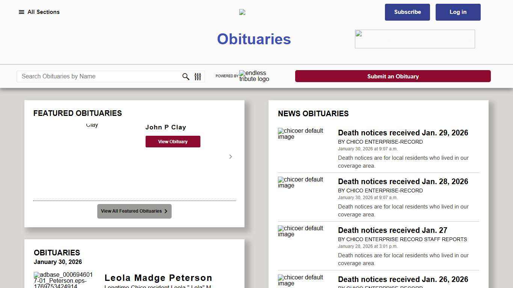
Task: Click the site logo in the header
Action: coord(242,12)
